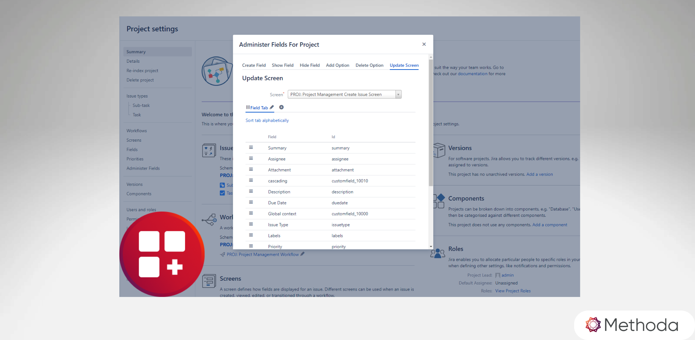Click the Versions box icon

(439, 150)
